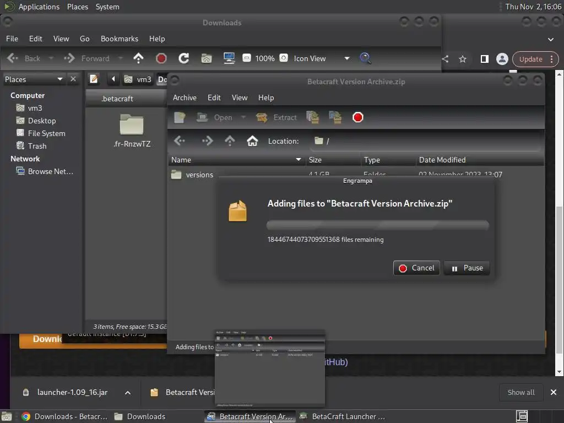Click the bookmark star icon in Chrome
The width and height of the screenshot is (564, 423).
(x=463, y=59)
